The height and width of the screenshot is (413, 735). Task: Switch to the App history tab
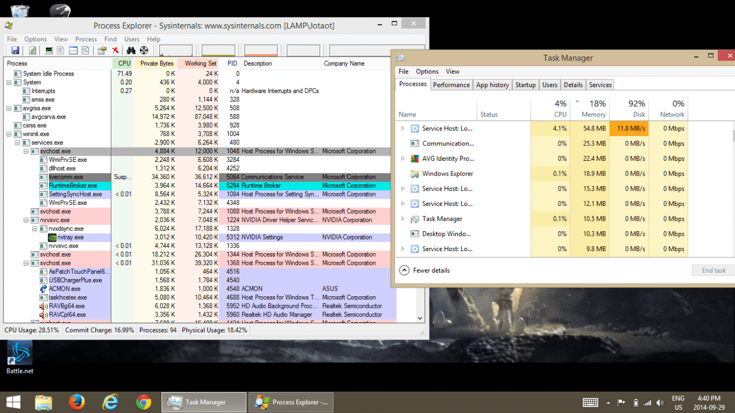pyautogui.click(x=493, y=85)
